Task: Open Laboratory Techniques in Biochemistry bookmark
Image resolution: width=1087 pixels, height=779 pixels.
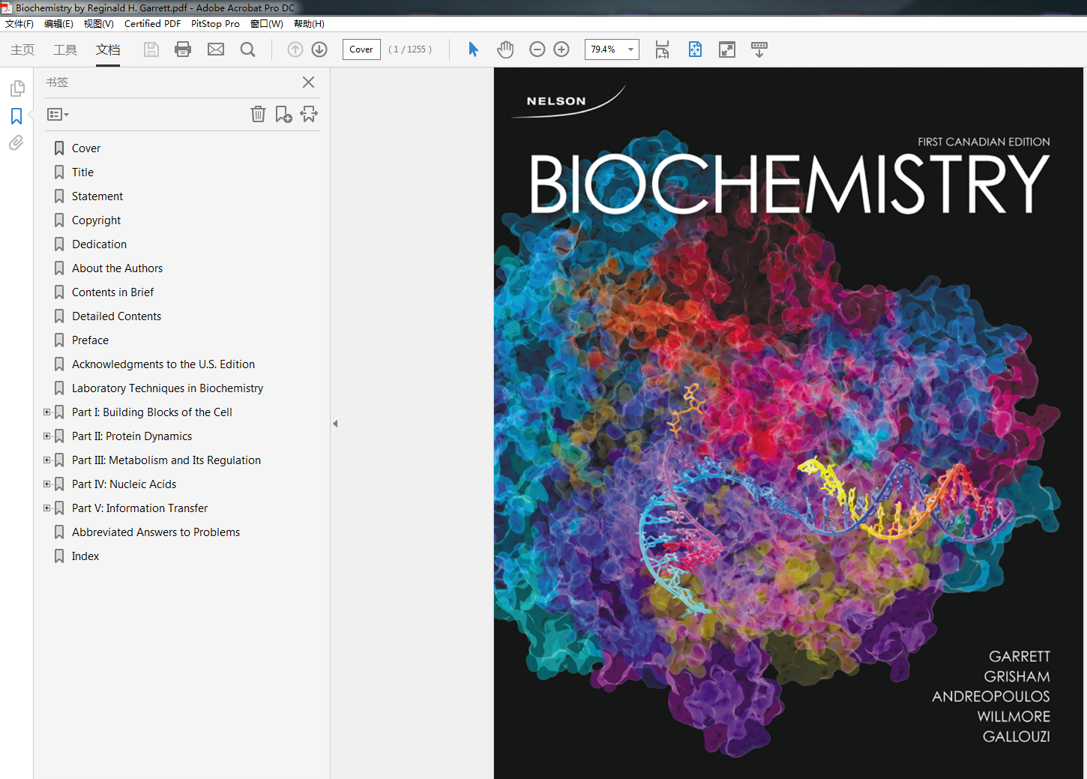Action: (167, 388)
